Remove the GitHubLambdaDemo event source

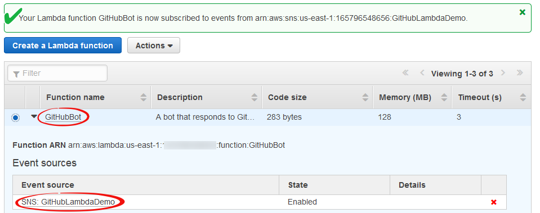point(493,202)
